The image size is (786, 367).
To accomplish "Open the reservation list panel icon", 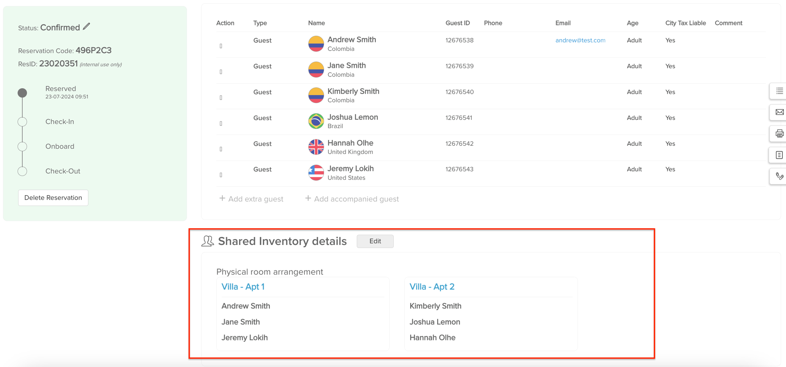I will [780, 91].
